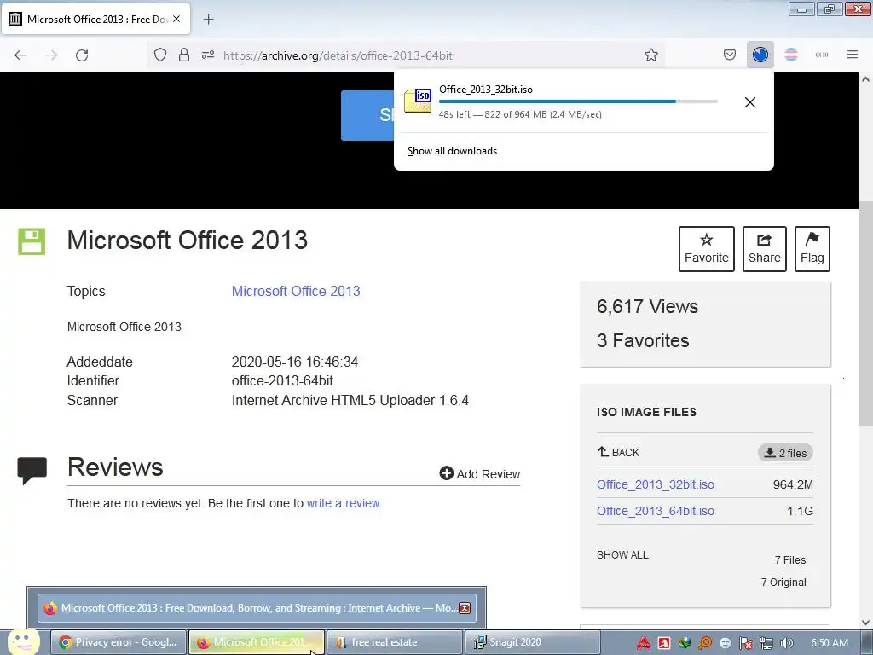Click the scroll up arrow
The height and width of the screenshot is (655, 873).
[x=865, y=79]
